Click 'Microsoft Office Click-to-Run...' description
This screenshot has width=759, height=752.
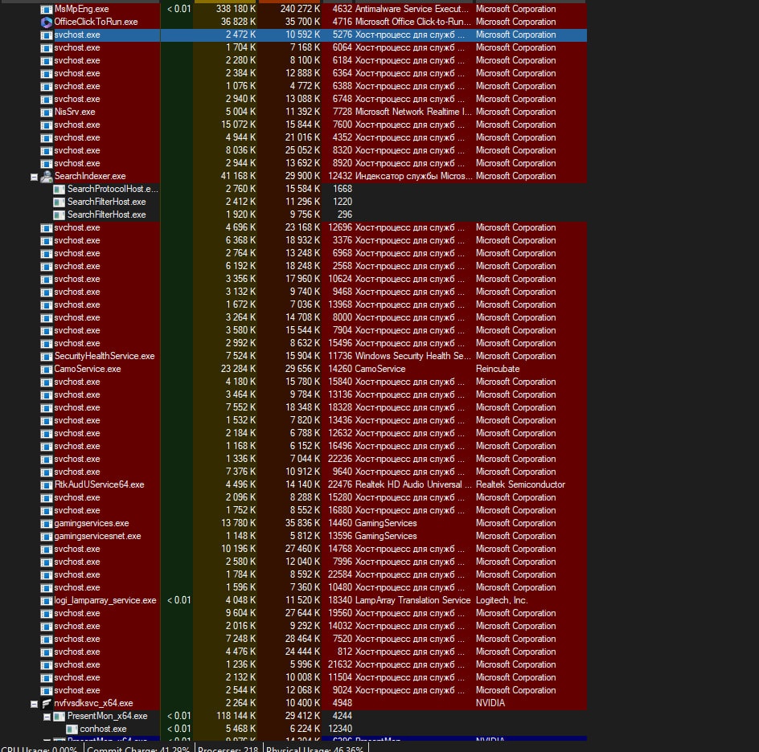click(x=413, y=22)
